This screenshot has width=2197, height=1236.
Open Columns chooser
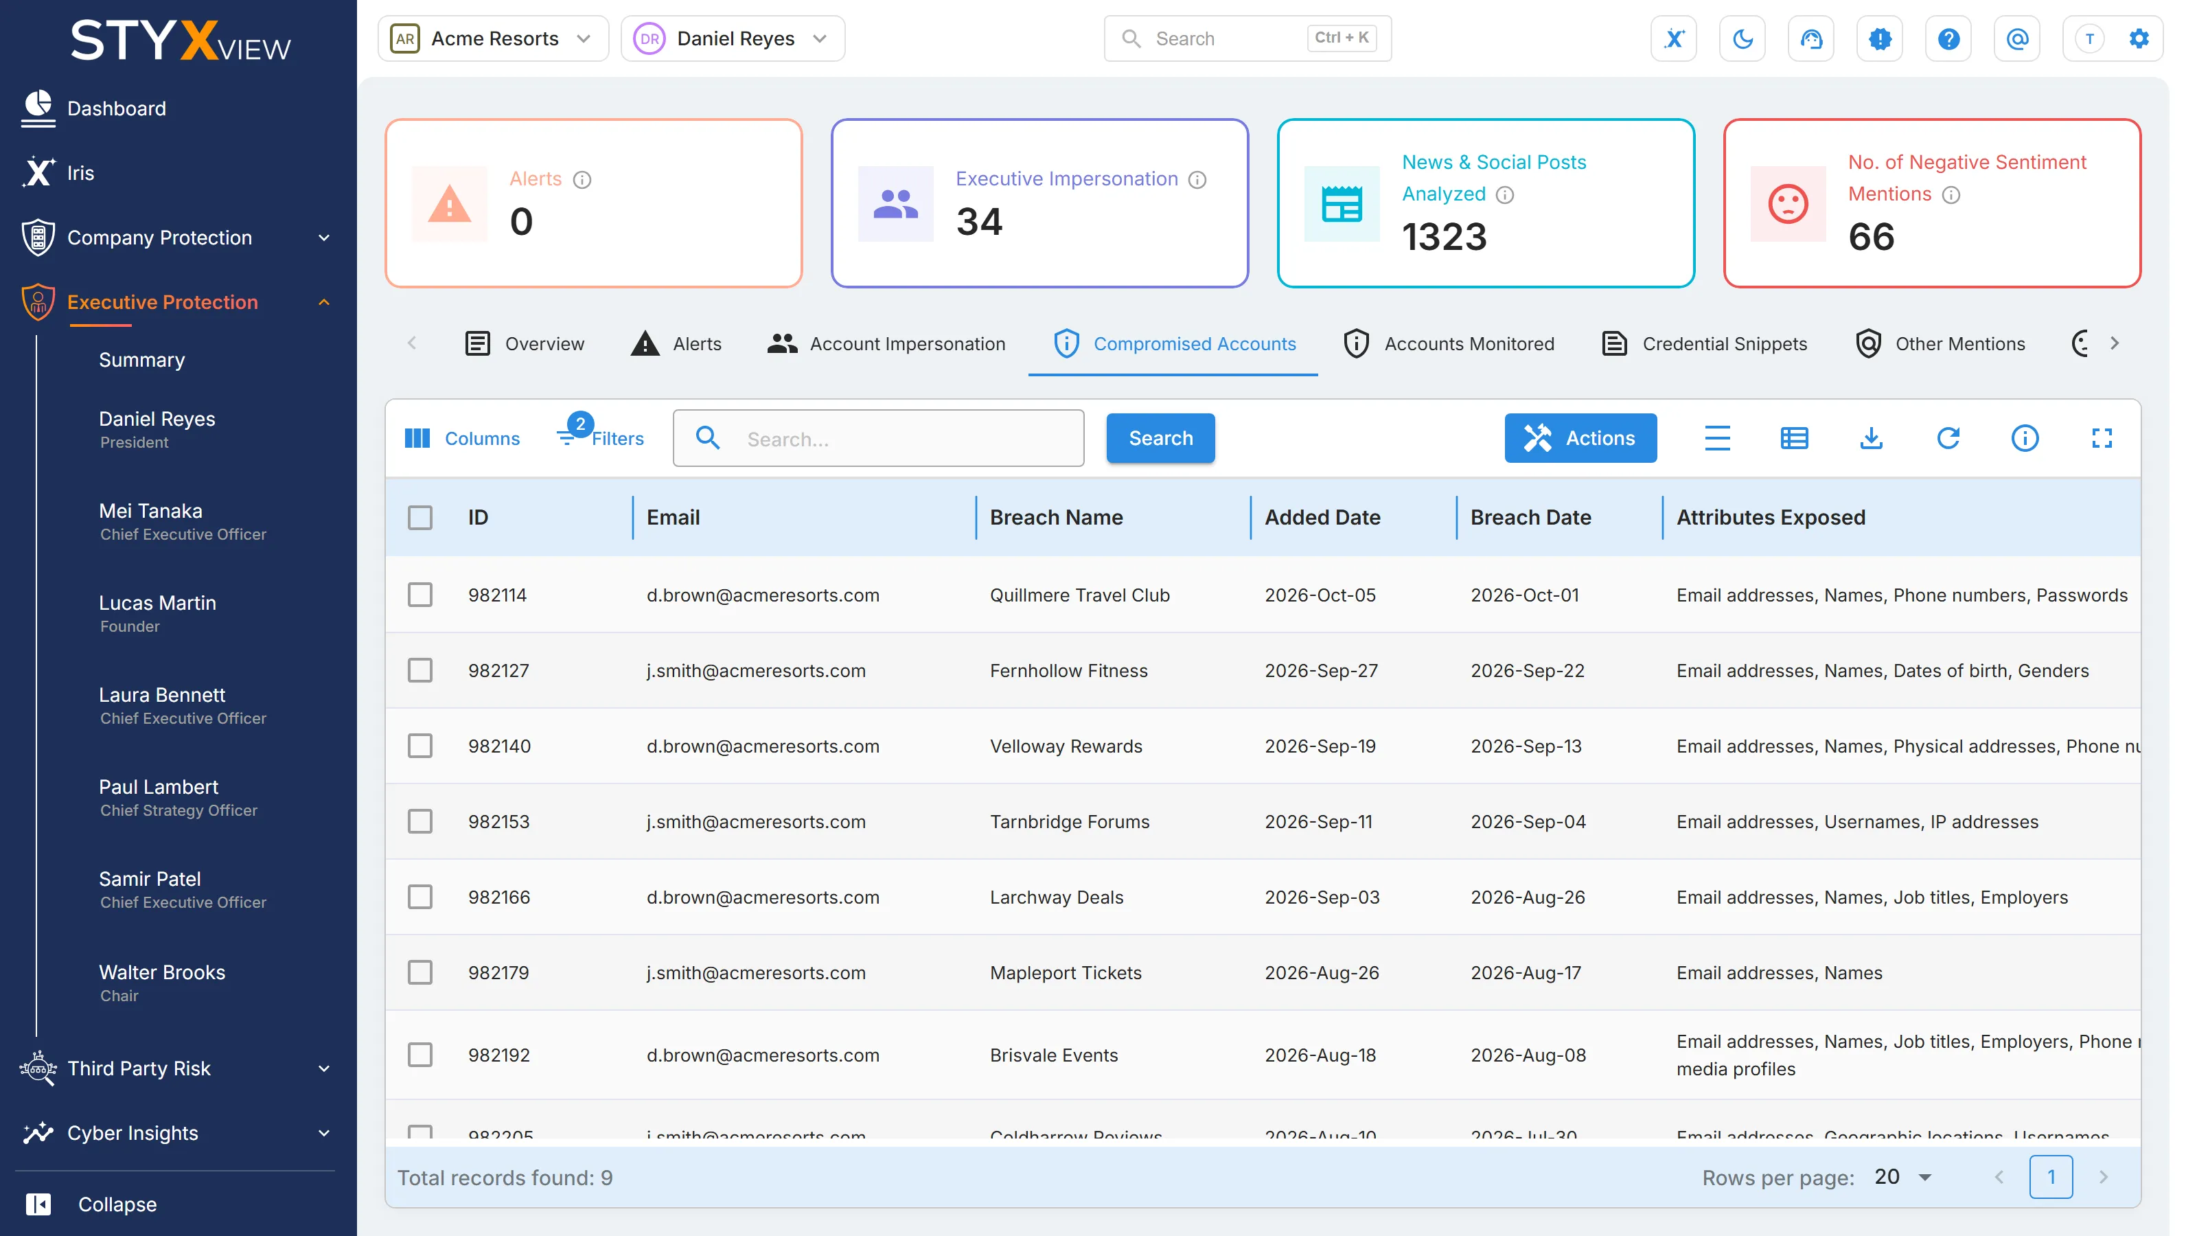tap(461, 439)
